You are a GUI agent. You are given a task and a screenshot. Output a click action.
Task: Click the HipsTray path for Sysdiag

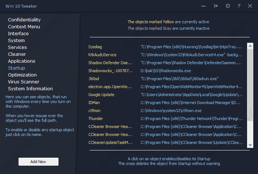click(191, 47)
